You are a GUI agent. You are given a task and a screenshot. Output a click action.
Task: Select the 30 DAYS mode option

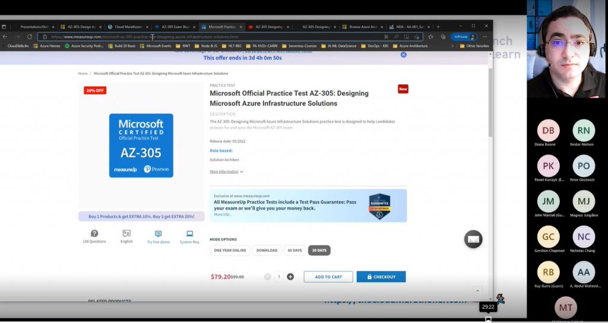pos(319,251)
